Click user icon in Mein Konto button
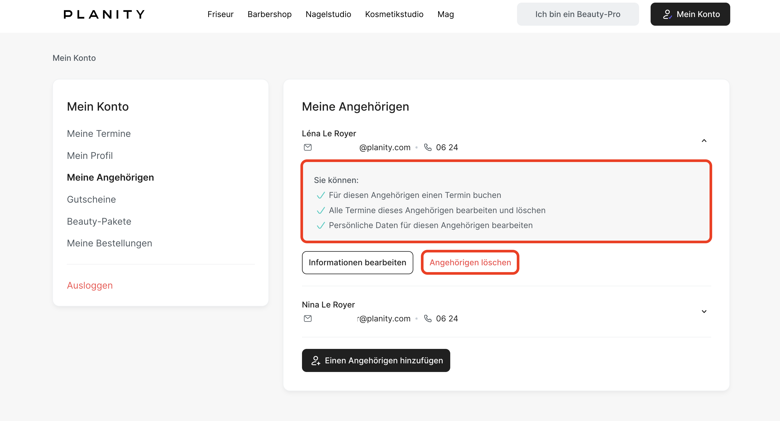The image size is (780, 421). pyautogui.click(x=667, y=14)
